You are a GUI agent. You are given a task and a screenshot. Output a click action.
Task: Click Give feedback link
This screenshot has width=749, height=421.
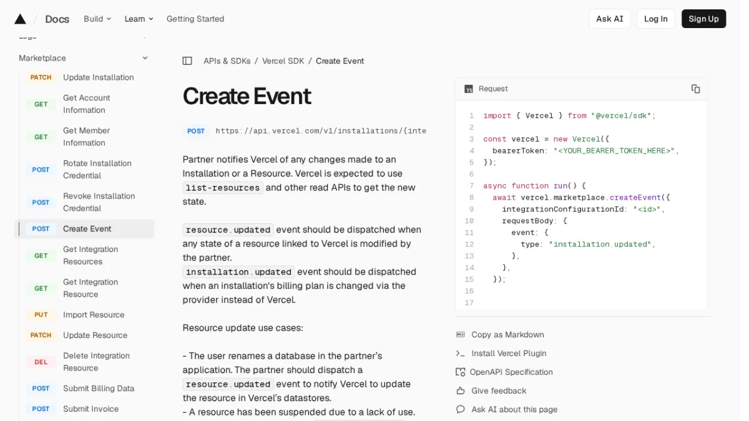coord(499,391)
